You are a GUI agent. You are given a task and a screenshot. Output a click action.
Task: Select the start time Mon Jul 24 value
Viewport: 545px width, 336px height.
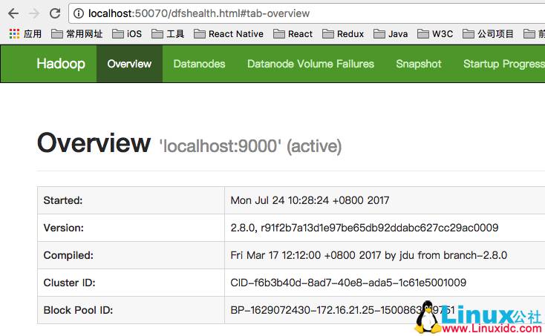[310, 200]
